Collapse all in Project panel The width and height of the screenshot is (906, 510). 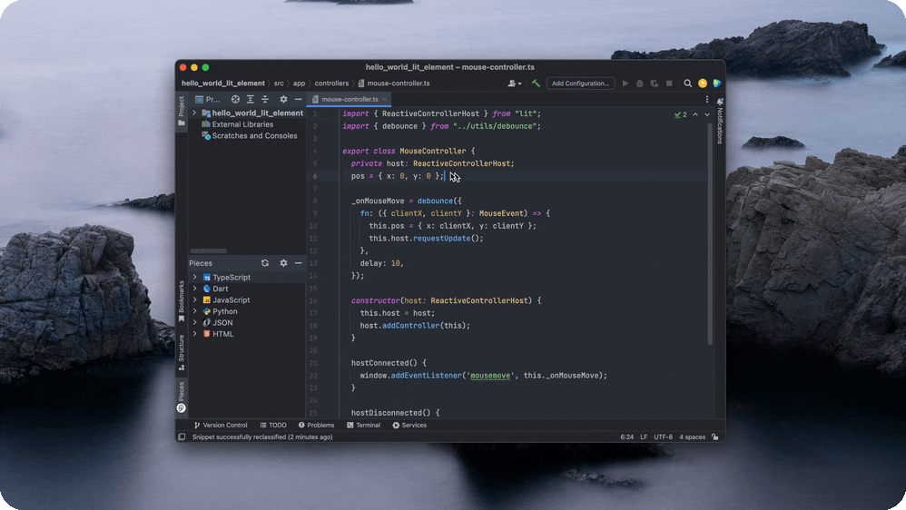click(x=265, y=99)
